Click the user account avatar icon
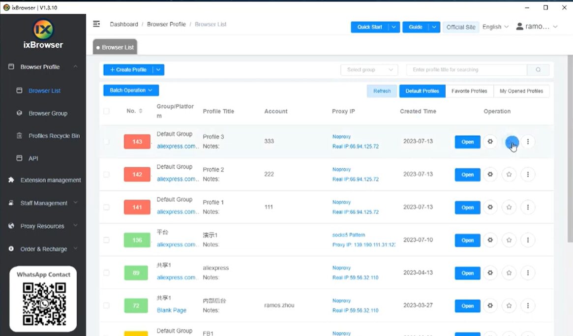 (519, 27)
